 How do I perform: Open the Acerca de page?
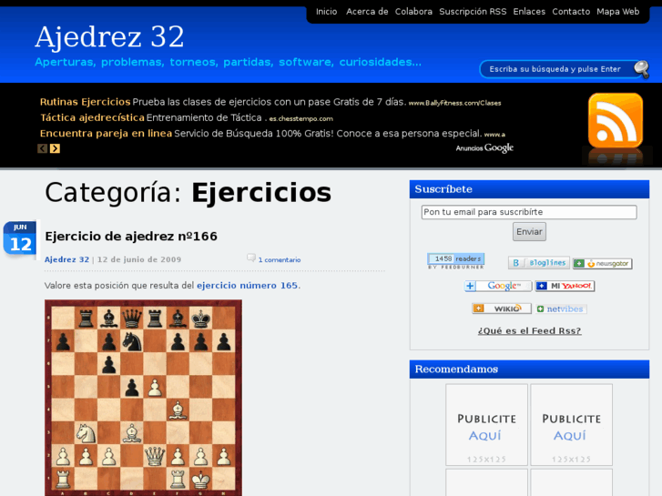[367, 12]
